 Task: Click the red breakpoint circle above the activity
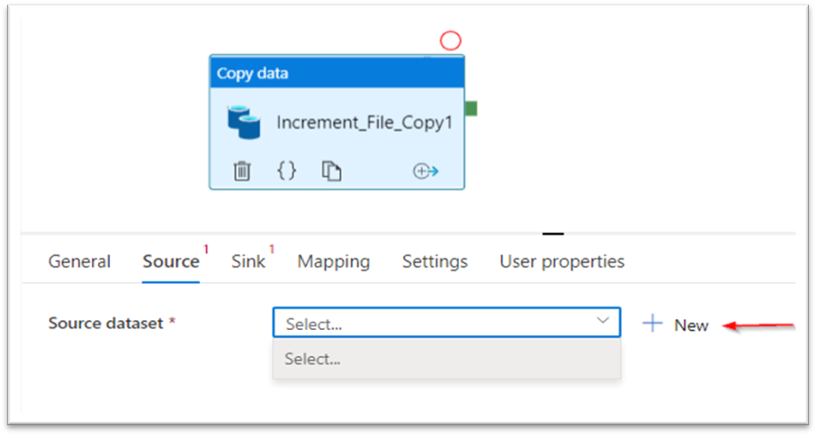coord(450,40)
